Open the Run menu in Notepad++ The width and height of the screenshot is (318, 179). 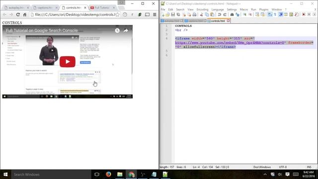point(253,9)
